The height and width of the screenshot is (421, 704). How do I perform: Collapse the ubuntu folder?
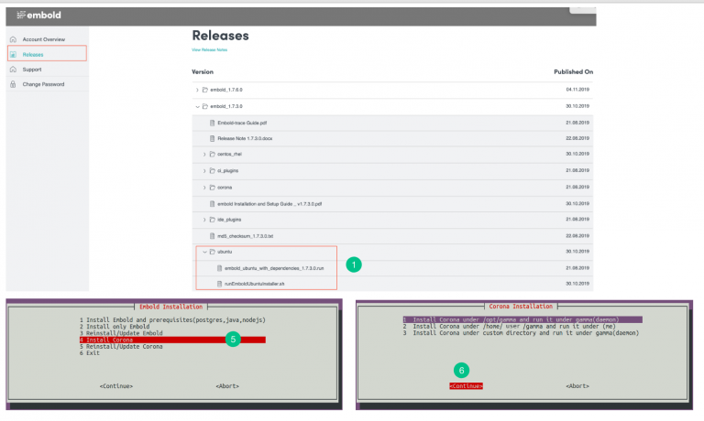tap(204, 252)
